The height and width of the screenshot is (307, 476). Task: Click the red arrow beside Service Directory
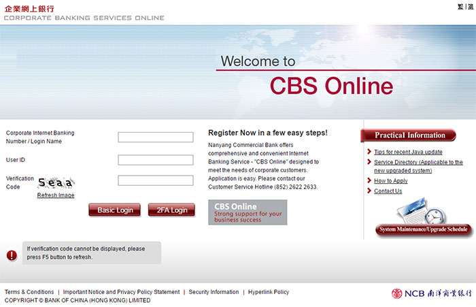tap(369, 162)
